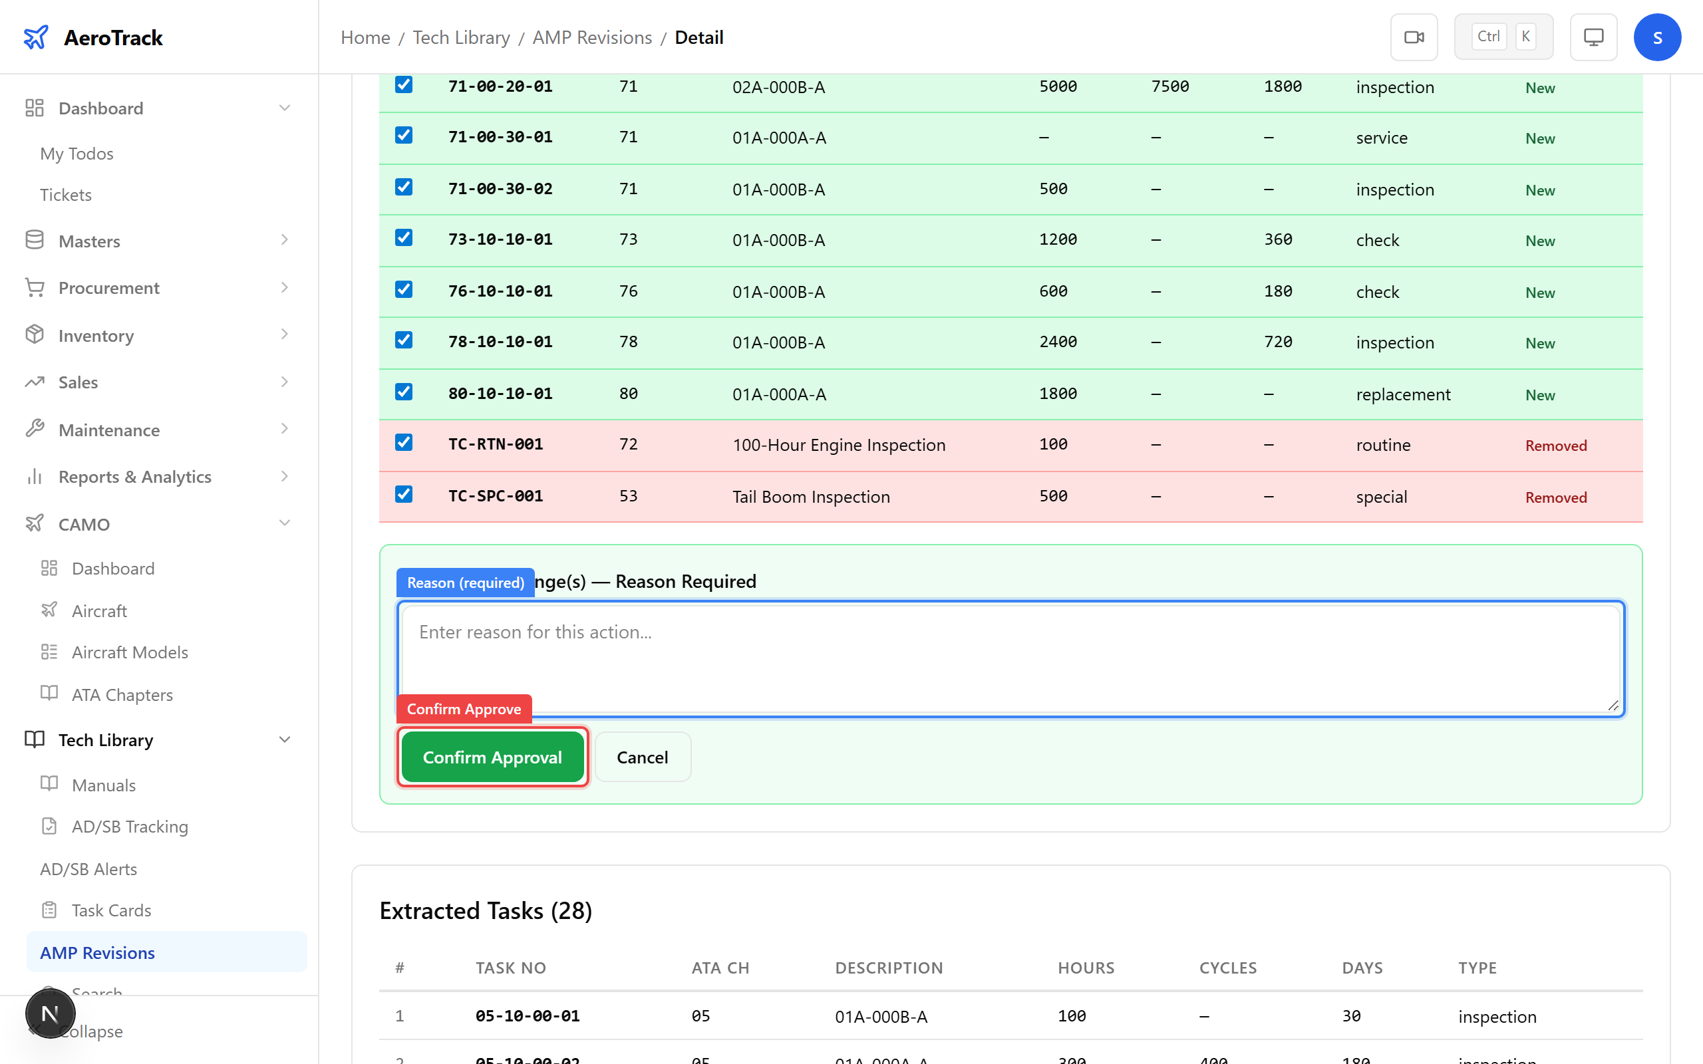Open the user avatar menu
The image size is (1703, 1064).
pos(1657,37)
